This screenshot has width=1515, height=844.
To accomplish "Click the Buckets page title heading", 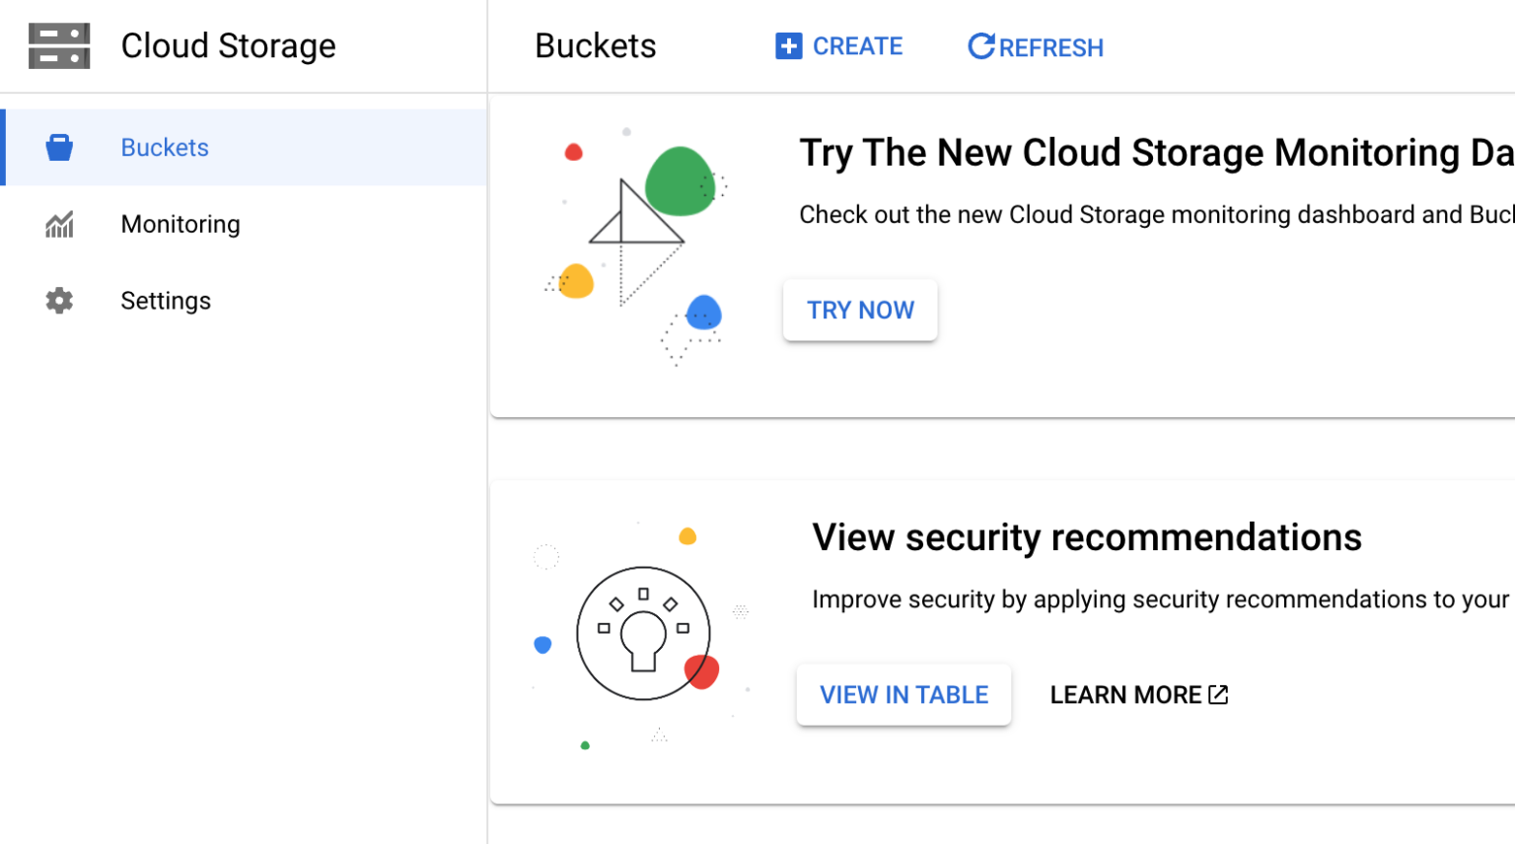I will pos(596,45).
